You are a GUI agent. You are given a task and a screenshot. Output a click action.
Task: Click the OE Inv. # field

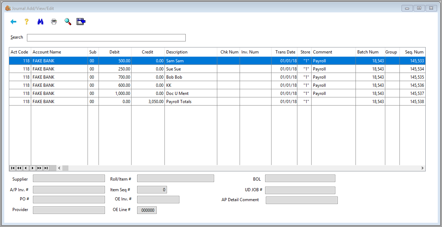158,199
